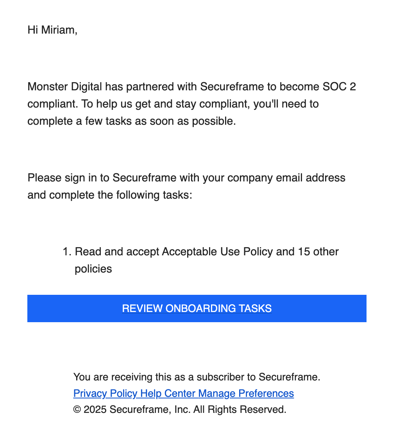Click the list number "1."

67,251
